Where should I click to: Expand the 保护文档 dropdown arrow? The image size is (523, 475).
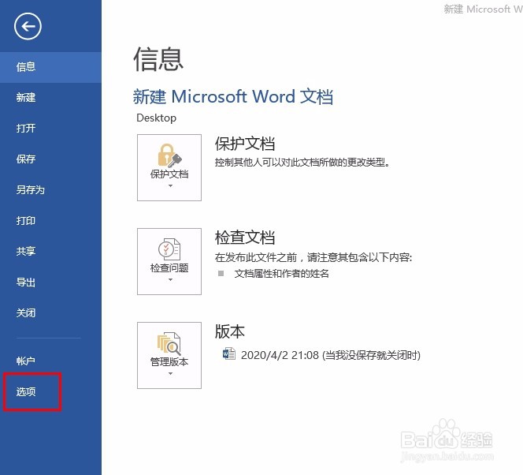(x=170, y=185)
